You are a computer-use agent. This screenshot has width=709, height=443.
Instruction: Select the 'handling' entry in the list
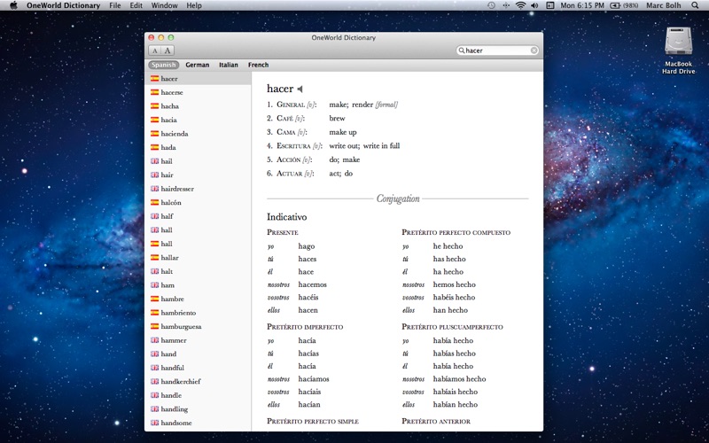click(x=198, y=409)
